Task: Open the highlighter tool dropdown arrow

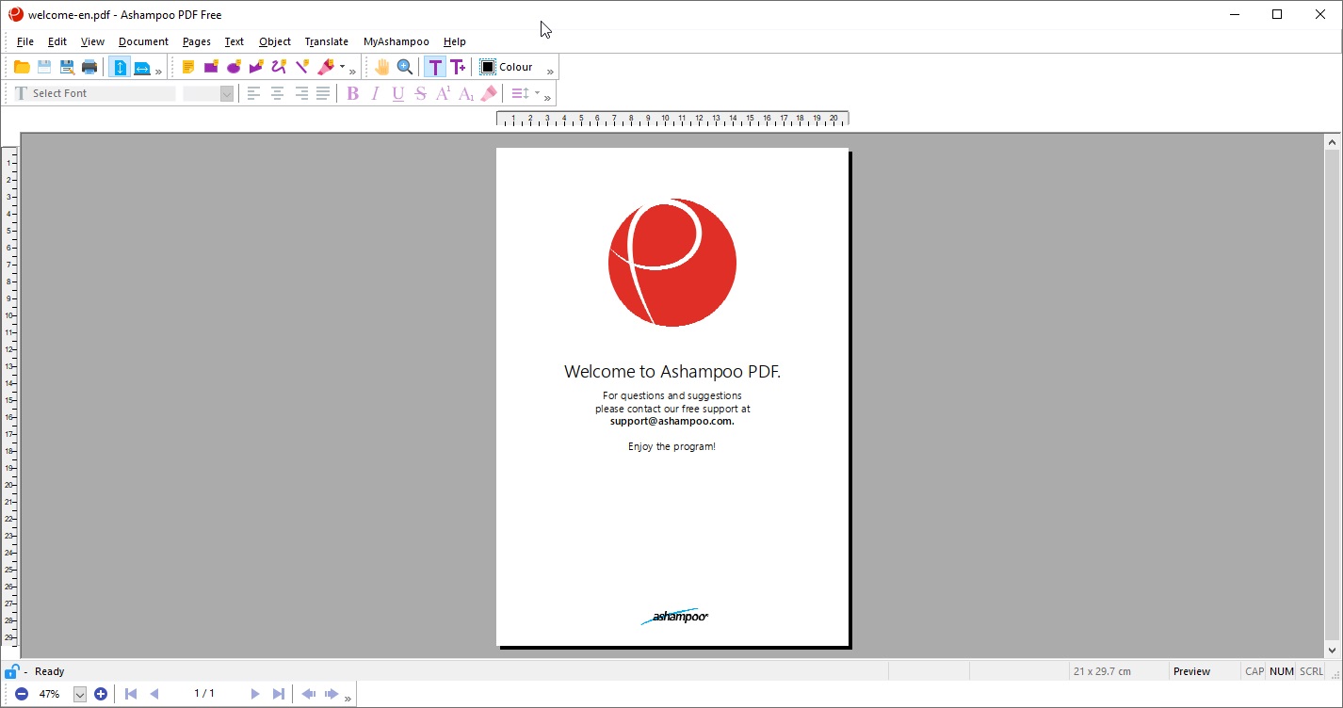Action: 342,67
